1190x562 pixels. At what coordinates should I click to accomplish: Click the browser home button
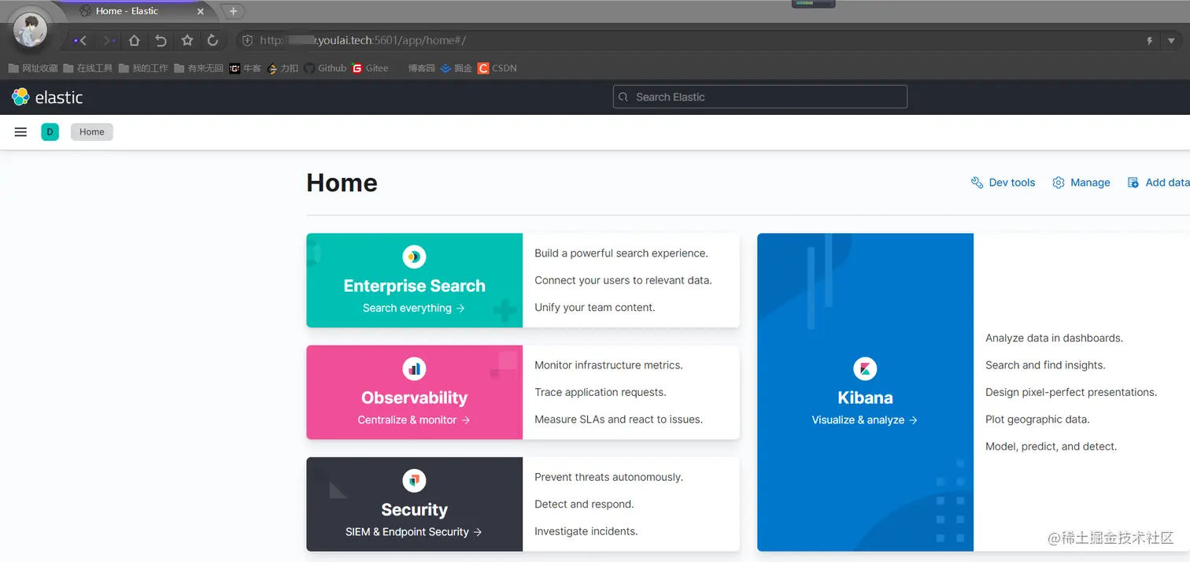135,40
